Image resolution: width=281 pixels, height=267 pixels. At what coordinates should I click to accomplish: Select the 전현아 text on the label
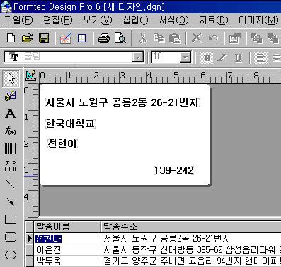(x=62, y=143)
